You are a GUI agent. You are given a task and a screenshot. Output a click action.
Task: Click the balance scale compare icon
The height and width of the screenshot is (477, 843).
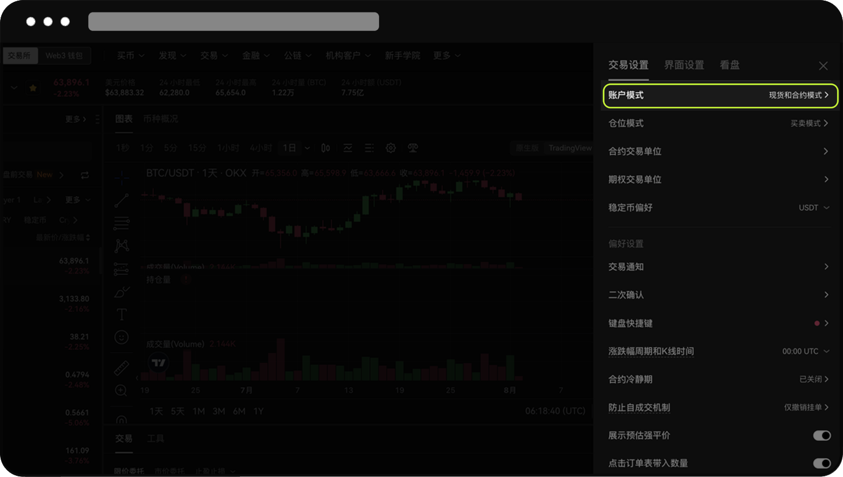413,148
